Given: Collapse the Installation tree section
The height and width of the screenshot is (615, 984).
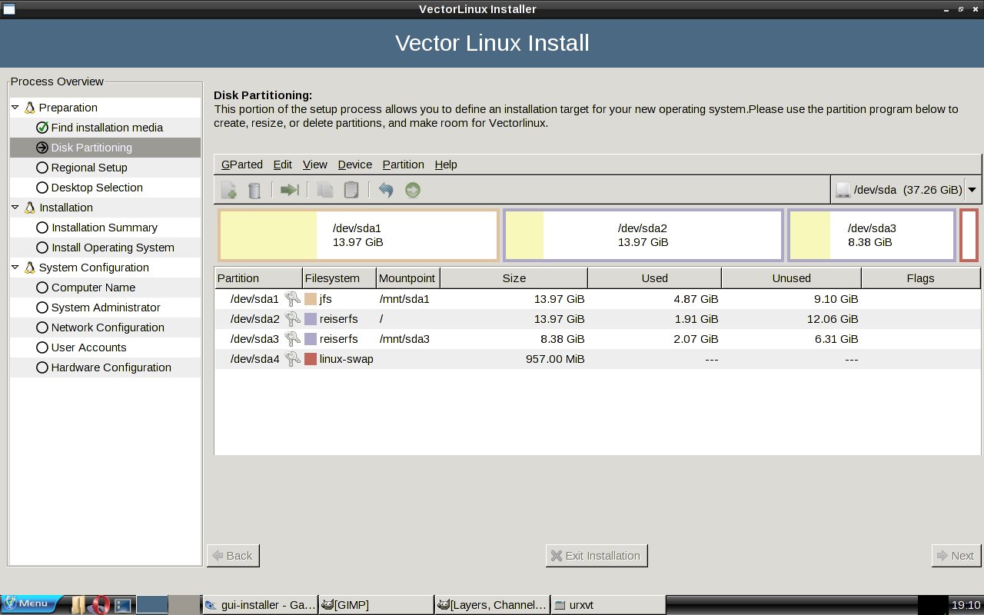Looking at the screenshot, I should pyautogui.click(x=15, y=208).
